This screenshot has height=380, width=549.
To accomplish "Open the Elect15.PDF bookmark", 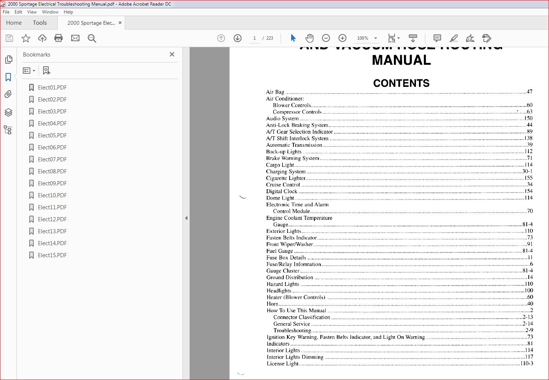I will pyautogui.click(x=52, y=255).
